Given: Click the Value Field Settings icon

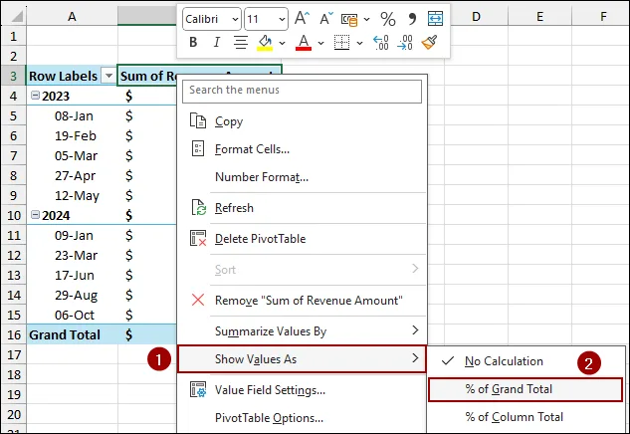Looking at the screenshot, I should (198, 389).
